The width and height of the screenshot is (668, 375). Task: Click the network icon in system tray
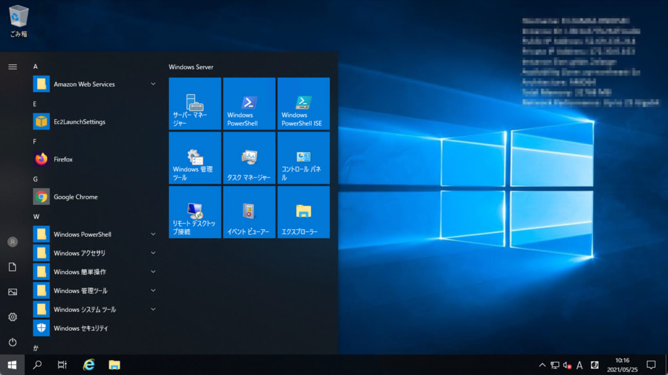[x=554, y=365]
